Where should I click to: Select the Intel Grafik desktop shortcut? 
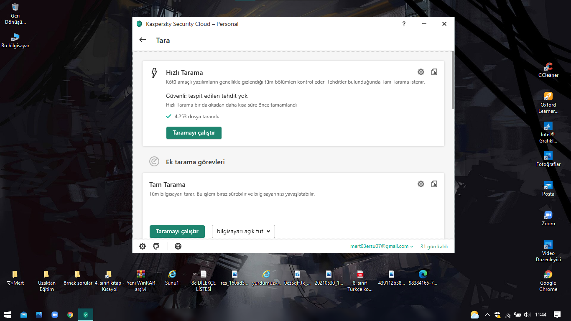[x=548, y=132]
